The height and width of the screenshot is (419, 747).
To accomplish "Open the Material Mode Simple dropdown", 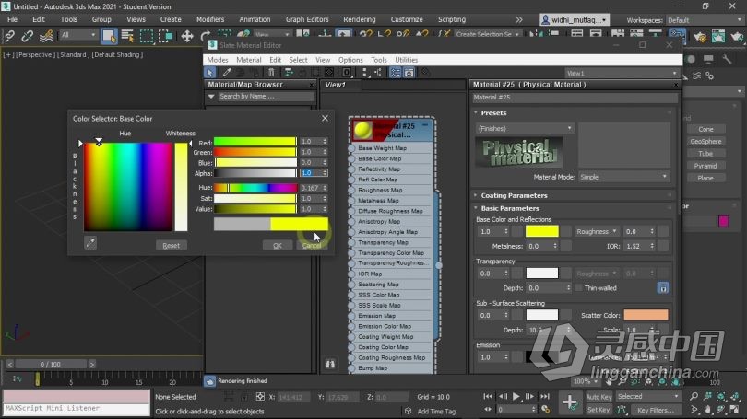I will point(623,177).
